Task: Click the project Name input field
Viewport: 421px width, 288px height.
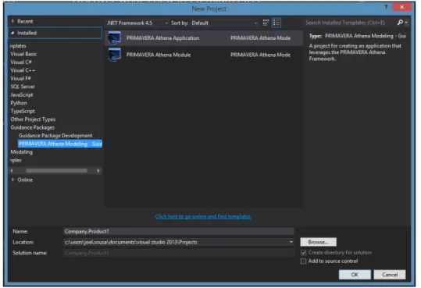Action: [179, 231]
